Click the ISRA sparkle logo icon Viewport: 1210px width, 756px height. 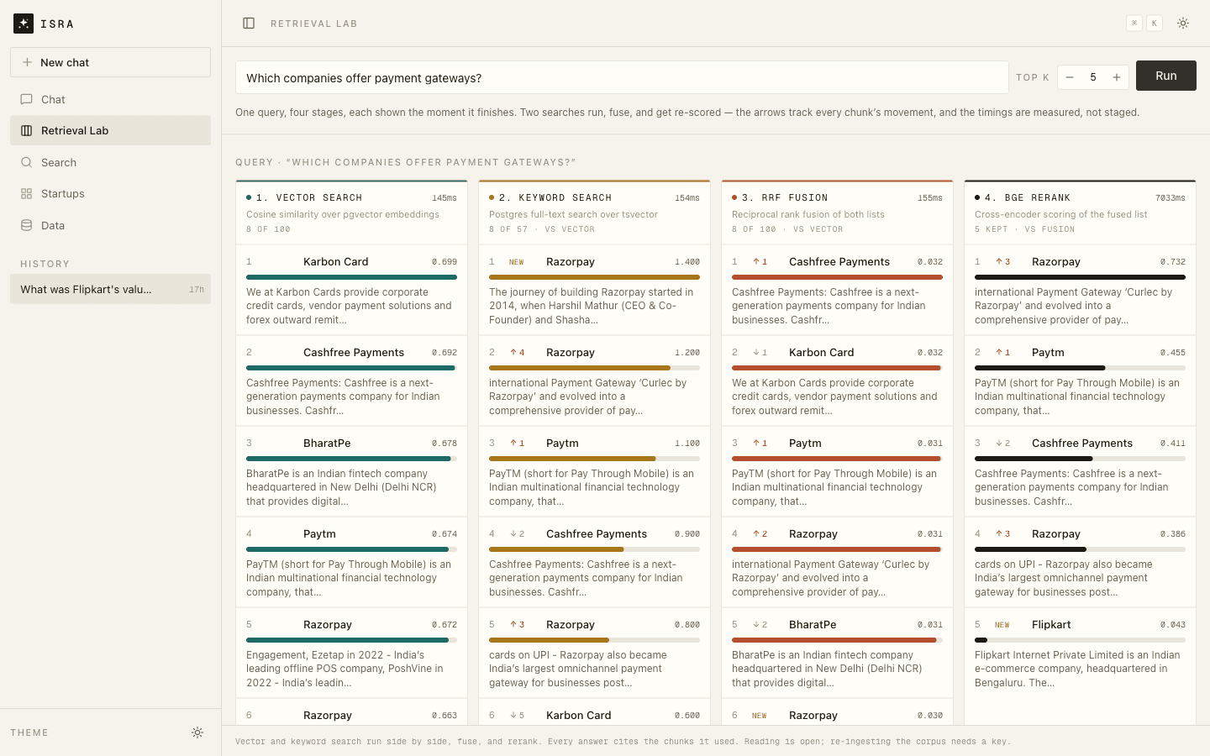[24, 24]
